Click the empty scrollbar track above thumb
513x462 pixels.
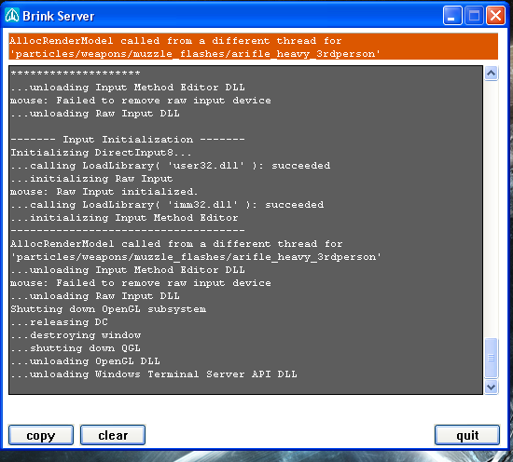pos(491,209)
